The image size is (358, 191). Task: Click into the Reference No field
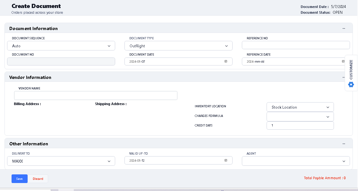point(296,45)
